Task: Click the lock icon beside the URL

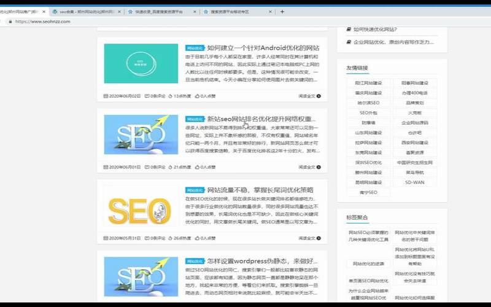Action: coord(10,21)
